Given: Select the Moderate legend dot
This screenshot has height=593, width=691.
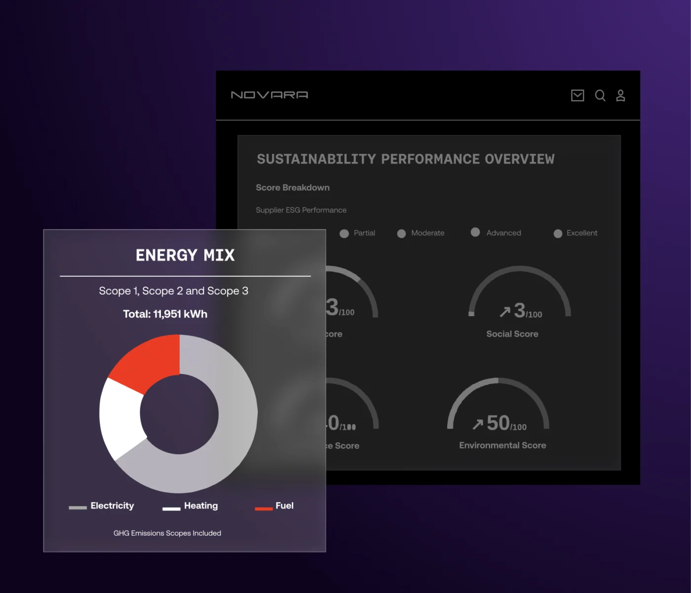Looking at the screenshot, I should 401,233.
